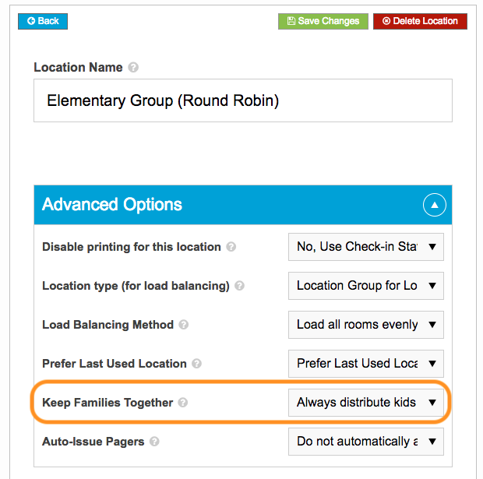Click the Keep Families Together label
This screenshot has width=483, height=479.
click(x=108, y=403)
